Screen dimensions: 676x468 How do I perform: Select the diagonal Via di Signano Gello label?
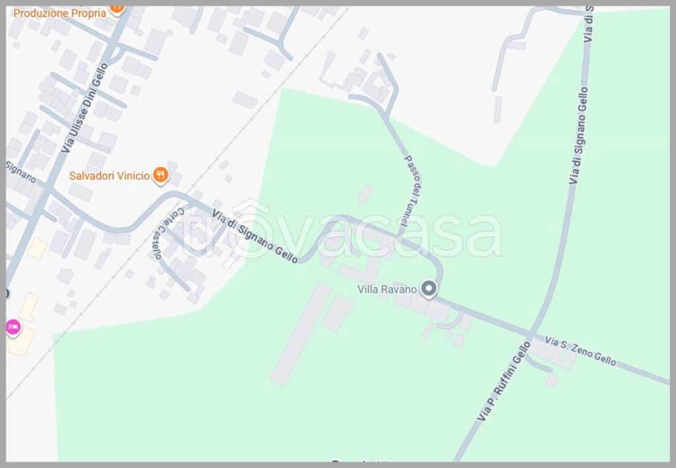coord(255,236)
